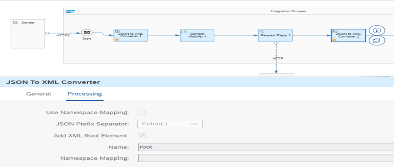Select the JSON to XML Converter 1 step

tap(130, 35)
